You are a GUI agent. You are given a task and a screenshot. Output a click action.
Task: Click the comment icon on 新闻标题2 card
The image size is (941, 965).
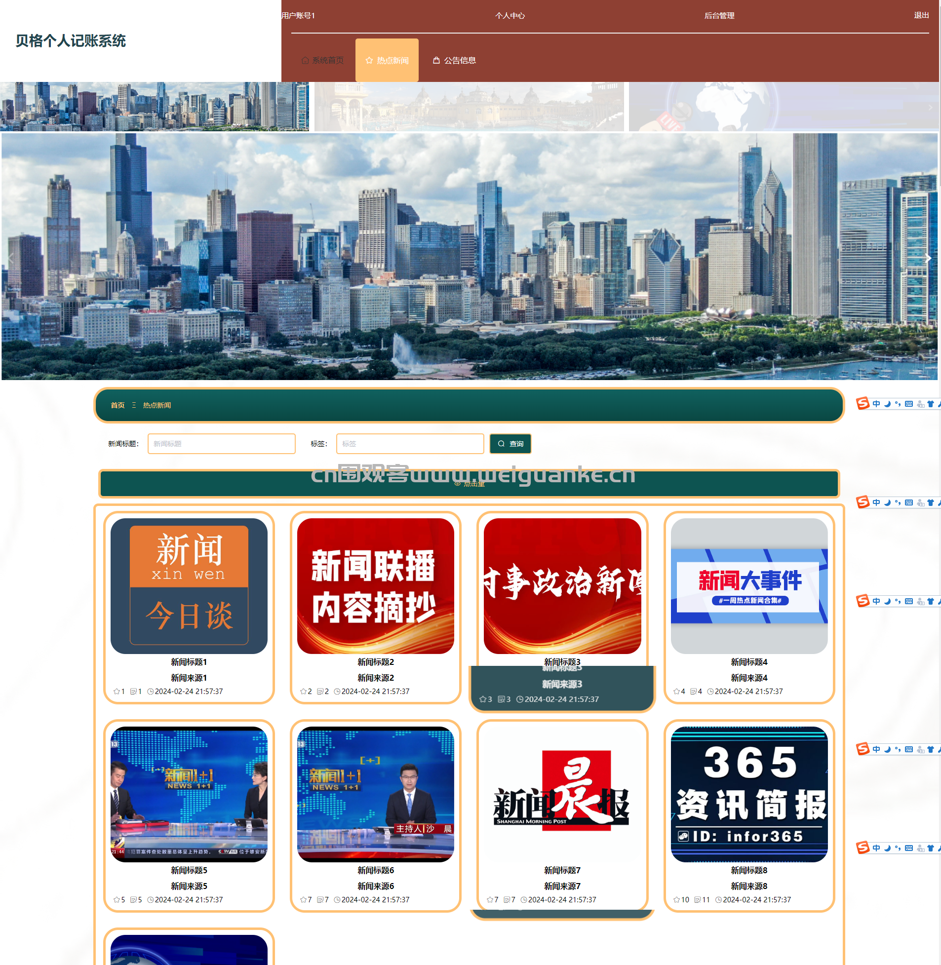[320, 692]
